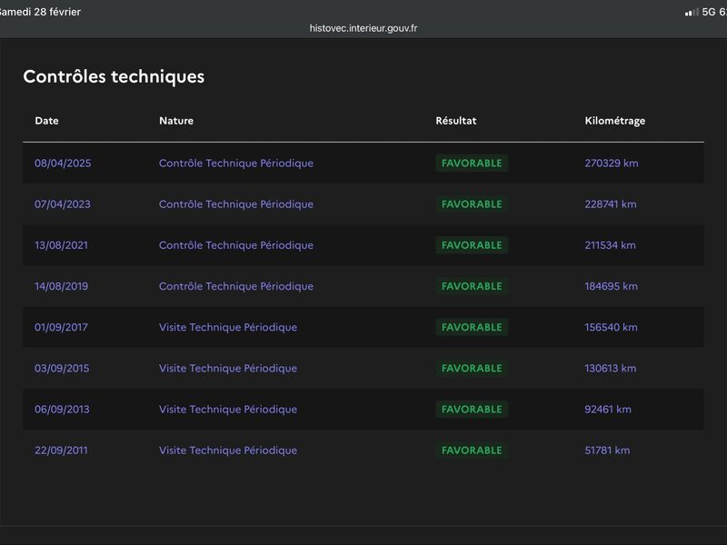Click the Kilométrage column header
Viewport: 727px width, 545px height.
coord(615,121)
